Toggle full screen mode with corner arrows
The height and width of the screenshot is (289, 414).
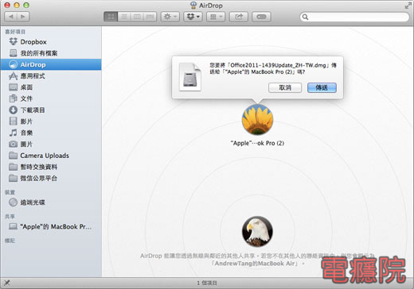(408, 6)
